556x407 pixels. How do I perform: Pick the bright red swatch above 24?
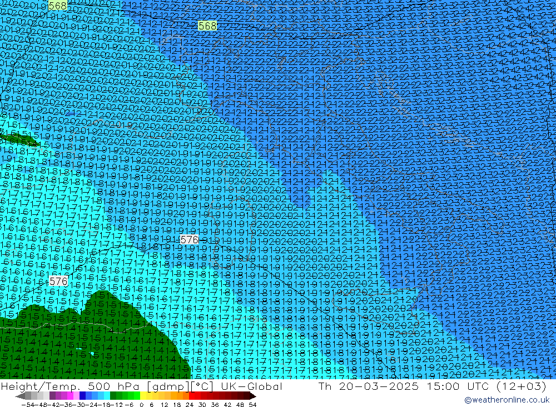[192, 396]
